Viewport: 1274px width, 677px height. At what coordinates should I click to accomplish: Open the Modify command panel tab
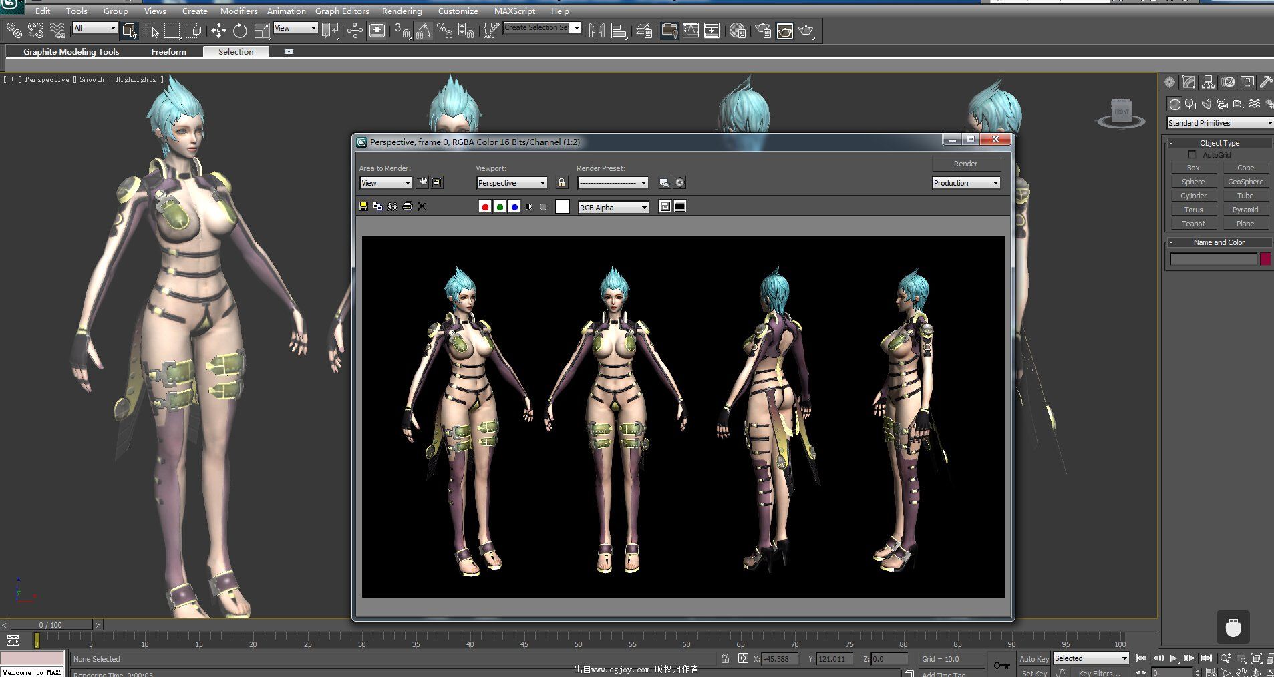click(x=1188, y=82)
